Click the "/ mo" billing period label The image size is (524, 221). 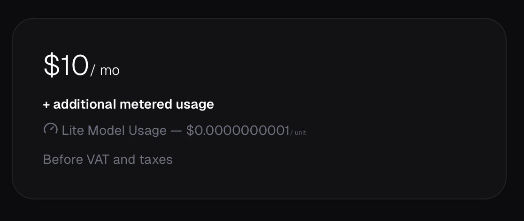coord(105,71)
